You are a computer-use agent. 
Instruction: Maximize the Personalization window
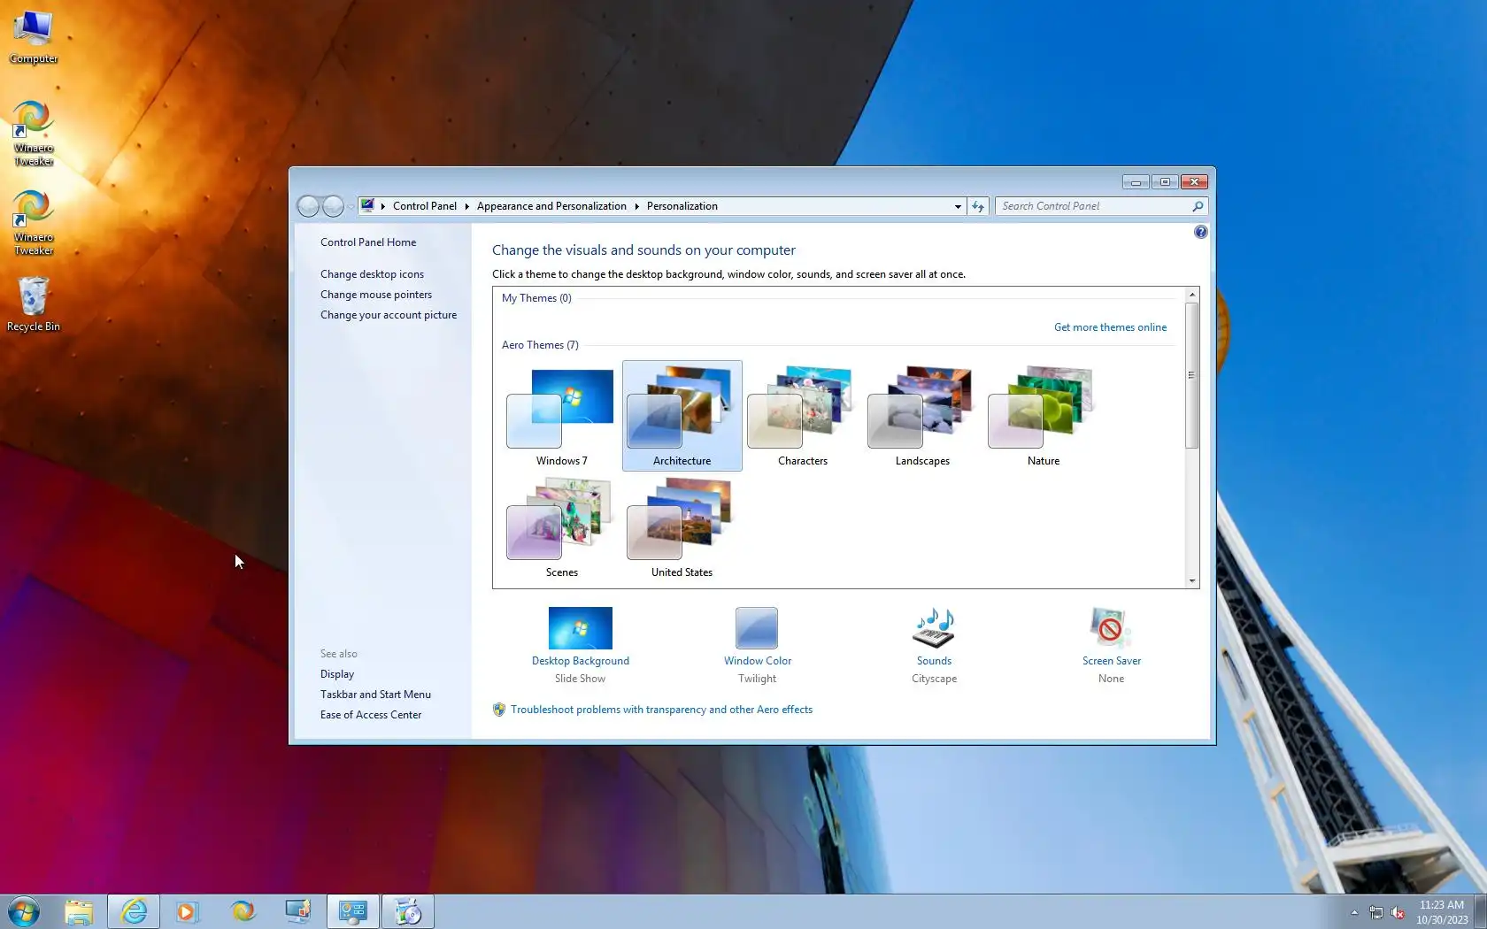tap(1165, 182)
